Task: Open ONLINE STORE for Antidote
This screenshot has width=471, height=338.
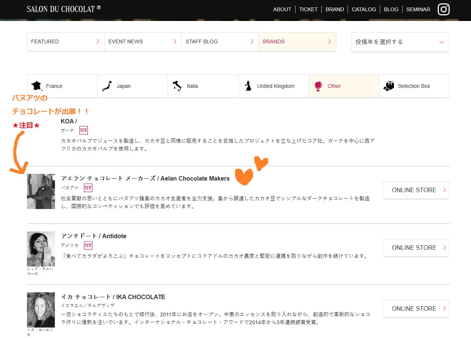Action: coord(416,248)
